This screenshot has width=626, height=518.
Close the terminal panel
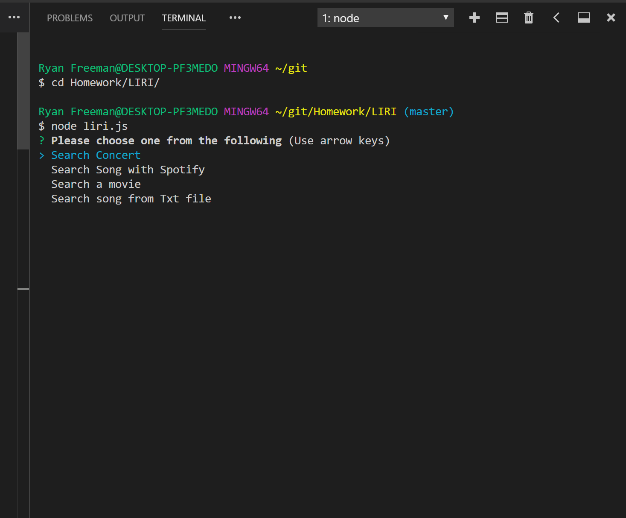pos(611,18)
